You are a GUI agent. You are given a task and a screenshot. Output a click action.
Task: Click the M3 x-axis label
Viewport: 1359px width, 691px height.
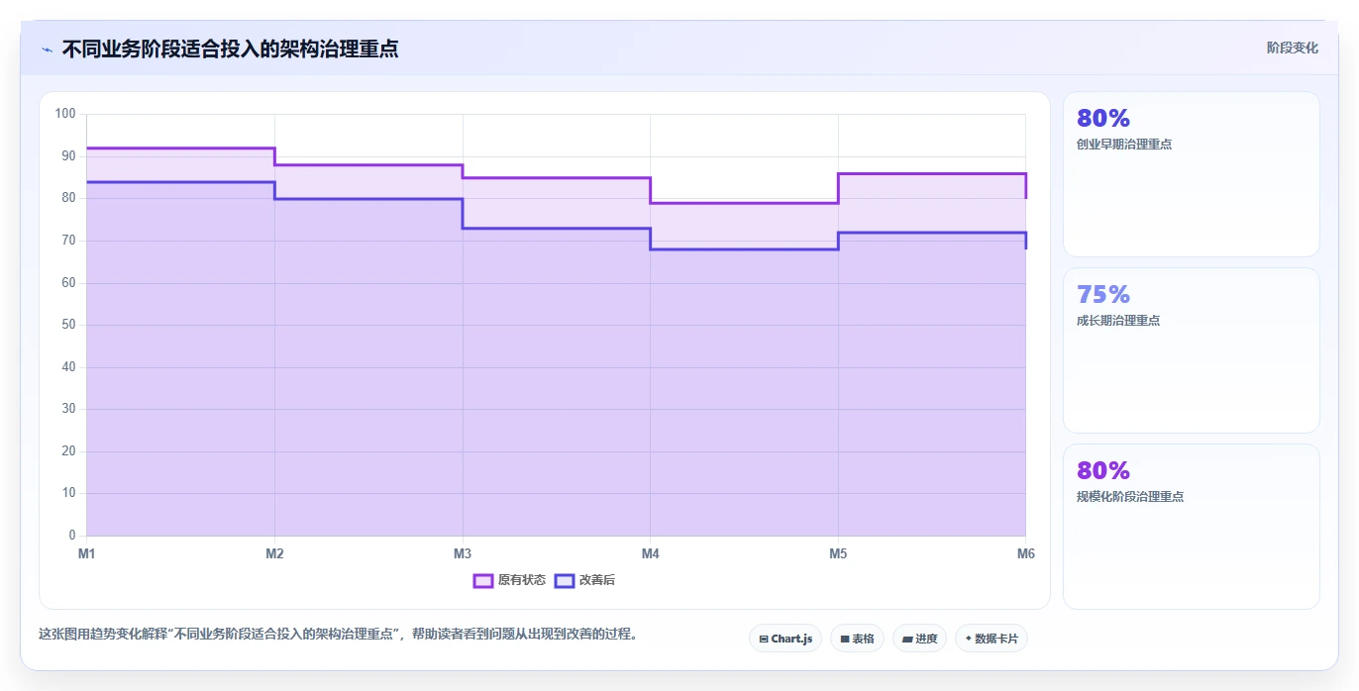pyautogui.click(x=463, y=553)
